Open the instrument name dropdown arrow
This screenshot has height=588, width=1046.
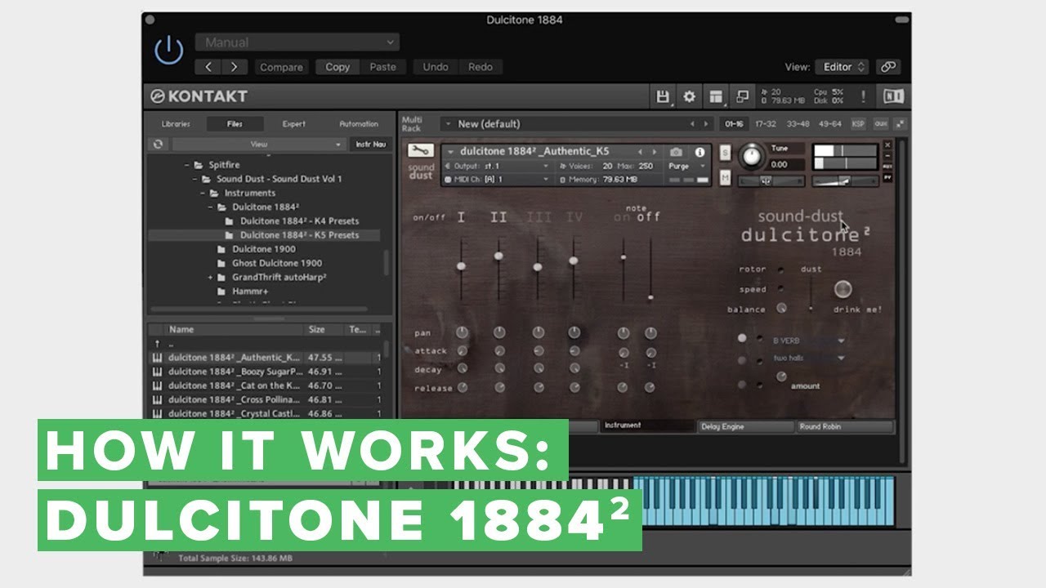click(x=450, y=151)
